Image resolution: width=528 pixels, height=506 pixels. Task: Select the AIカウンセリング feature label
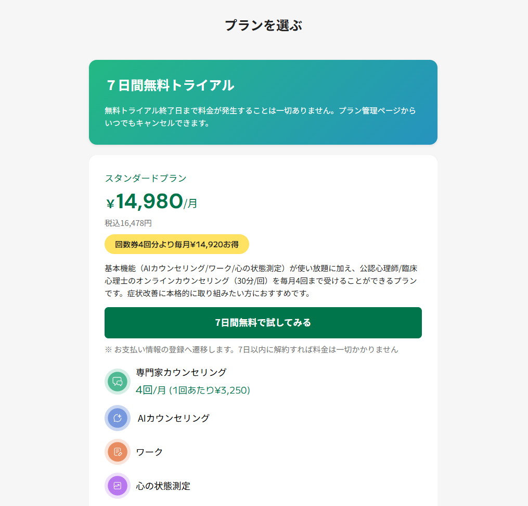tap(173, 418)
